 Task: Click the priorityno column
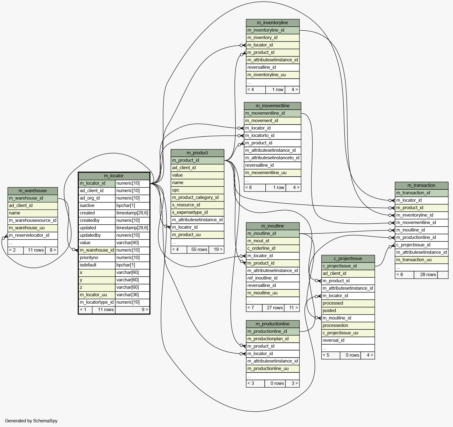pos(97,258)
